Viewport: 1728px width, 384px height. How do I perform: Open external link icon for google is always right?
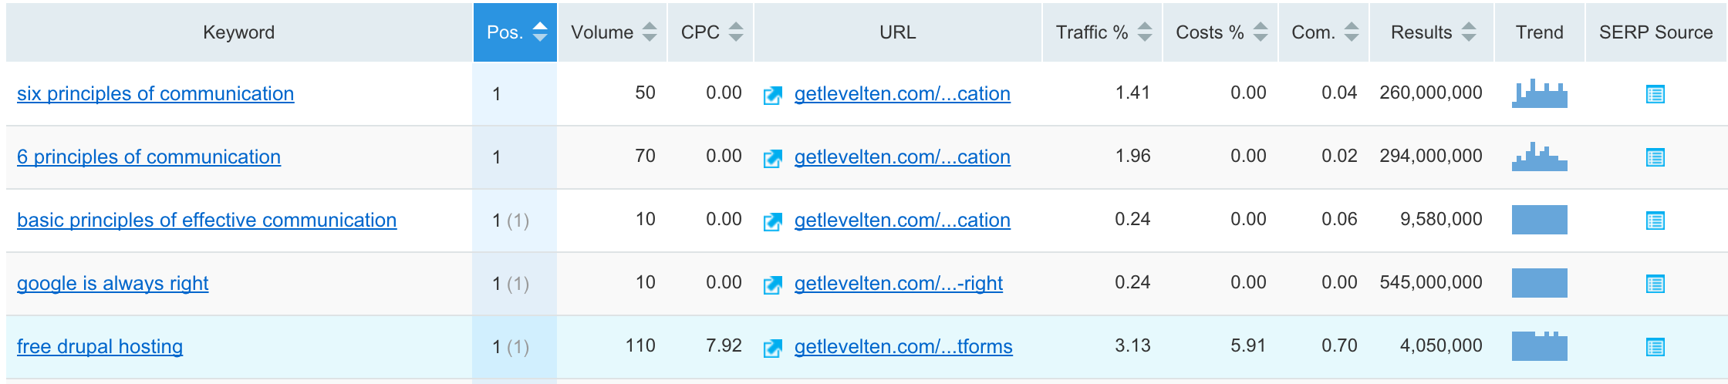pyautogui.click(x=772, y=285)
